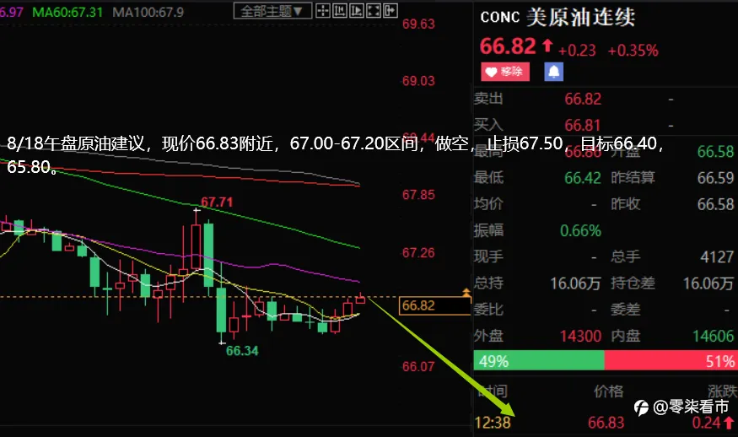Image resolution: width=738 pixels, height=437 pixels.
Task: Click the blue alert bell icon
Action: point(554,72)
